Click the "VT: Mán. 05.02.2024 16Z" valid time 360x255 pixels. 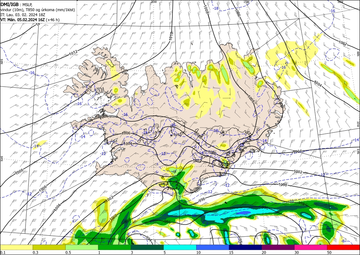tap(22, 20)
